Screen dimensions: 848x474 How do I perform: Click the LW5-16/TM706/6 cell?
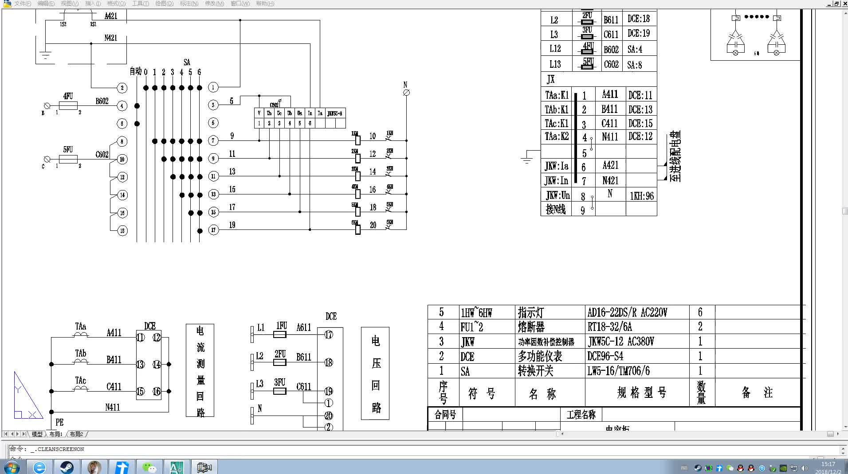(x=637, y=371)
